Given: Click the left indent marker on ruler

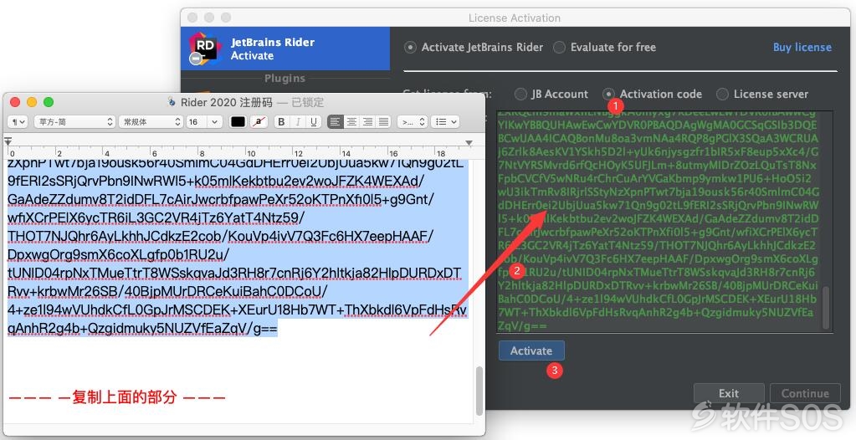Looking at the screenshot, I should [x=8, y=141].
